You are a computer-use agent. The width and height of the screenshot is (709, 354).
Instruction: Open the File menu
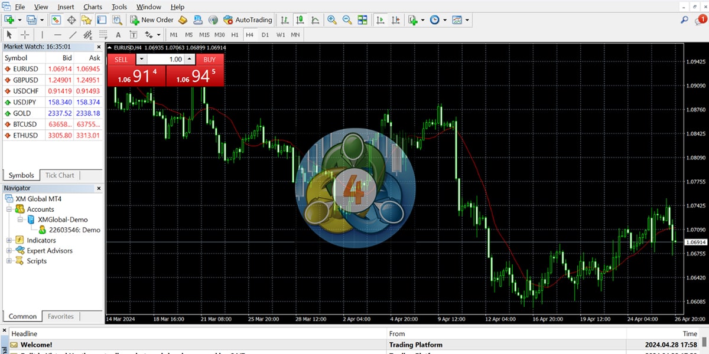(19, 7)
